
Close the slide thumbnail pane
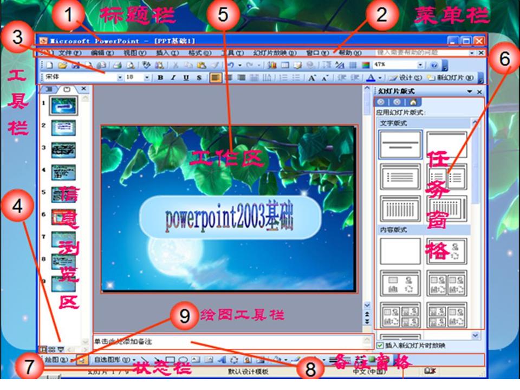click(83, 88)
